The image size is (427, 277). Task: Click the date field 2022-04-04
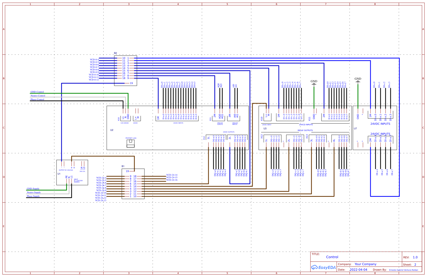(x=359, y=269)
